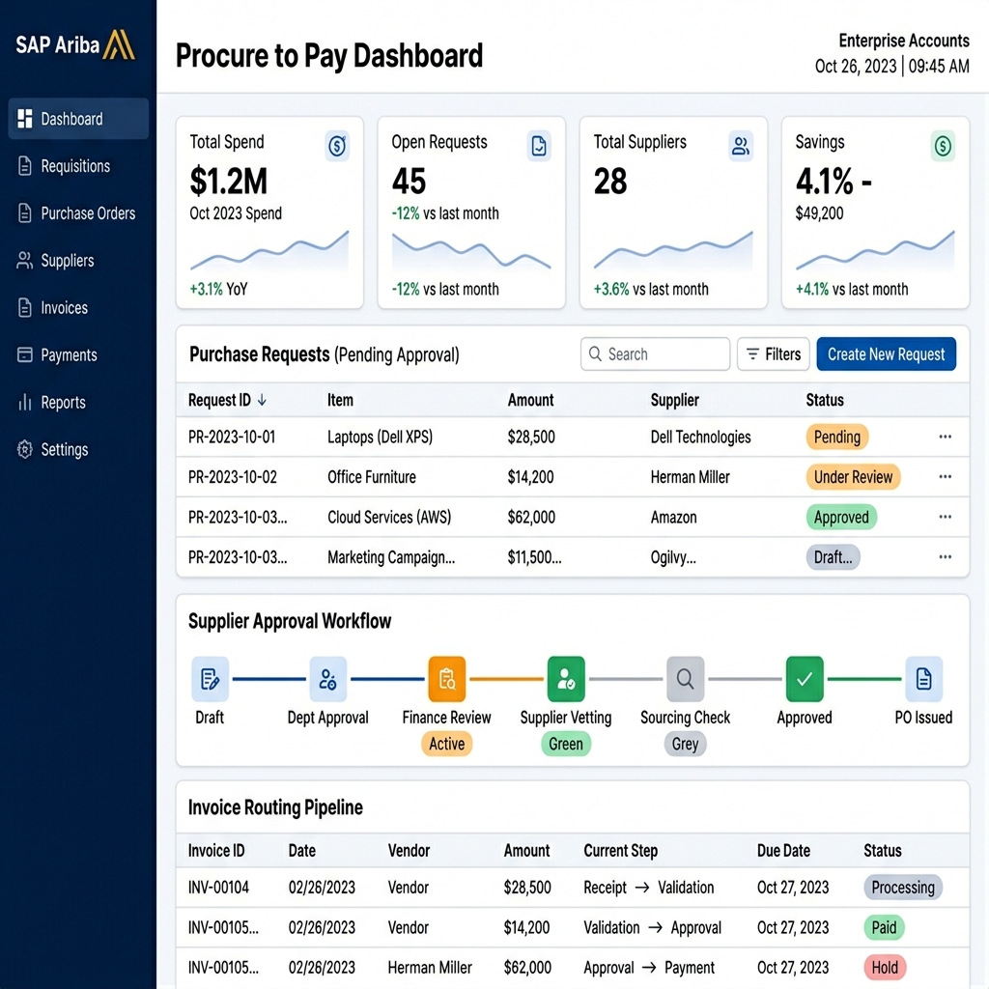989x989 pixels.
Task: Click the Paid invoice status badge
Action: [884, 927]
